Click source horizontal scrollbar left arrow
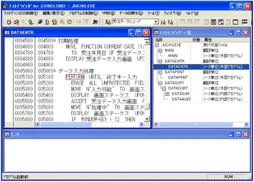Screen dimensions: 254x182 click(38, 124)
